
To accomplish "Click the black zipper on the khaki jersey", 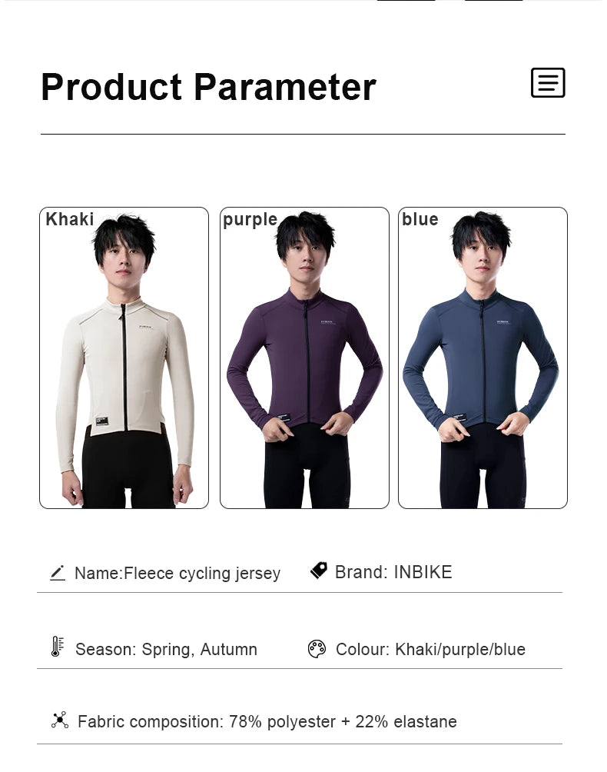I will point(124,368).
